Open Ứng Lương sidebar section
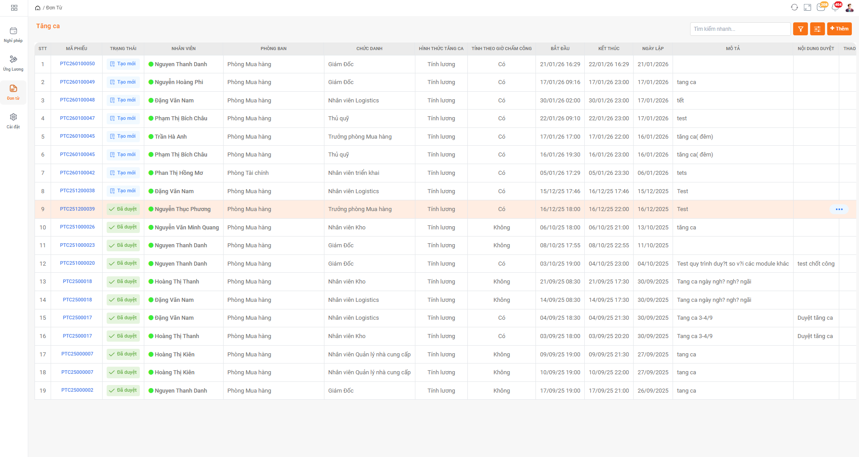This screenshot has height=457, width=859. click(x=13, y=63)
